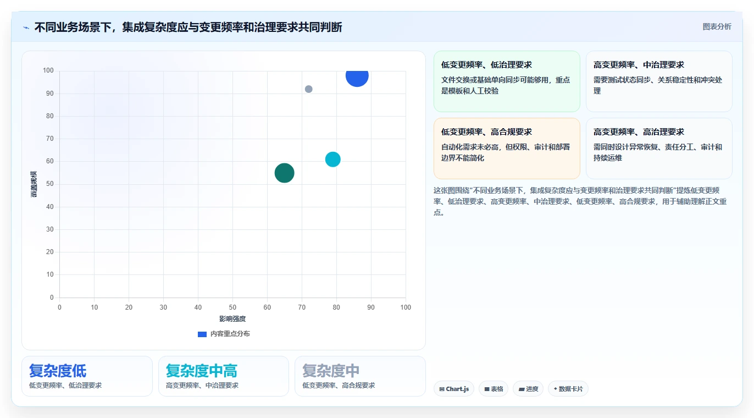
Task: Click the icon in 进度 tag
Action: (x=522, y=389)
